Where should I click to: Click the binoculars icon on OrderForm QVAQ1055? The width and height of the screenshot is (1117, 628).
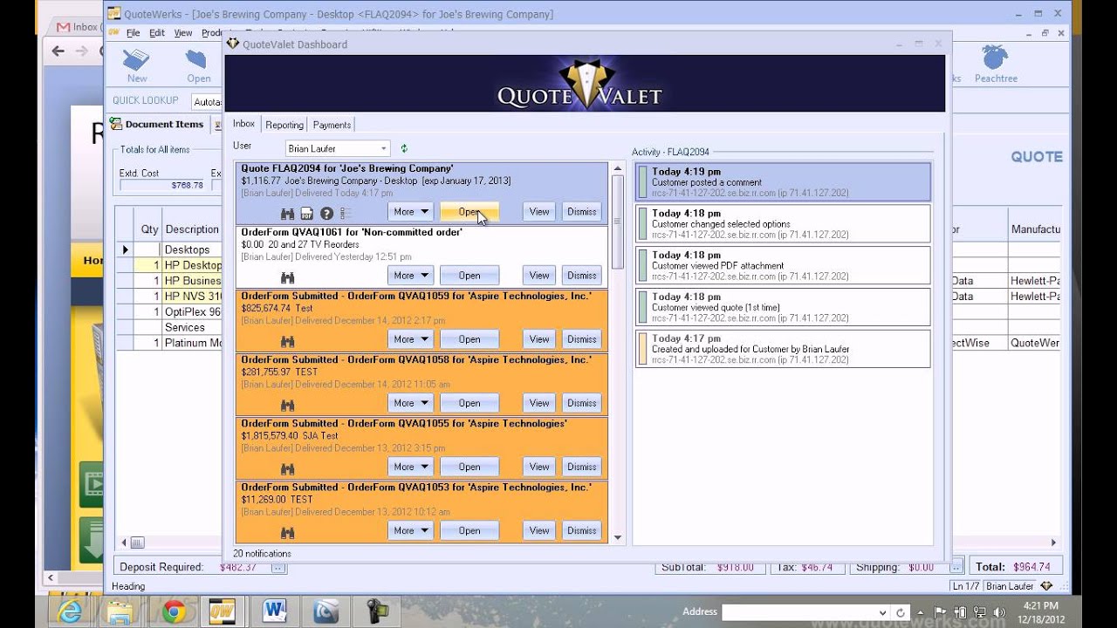click(287, 468)
